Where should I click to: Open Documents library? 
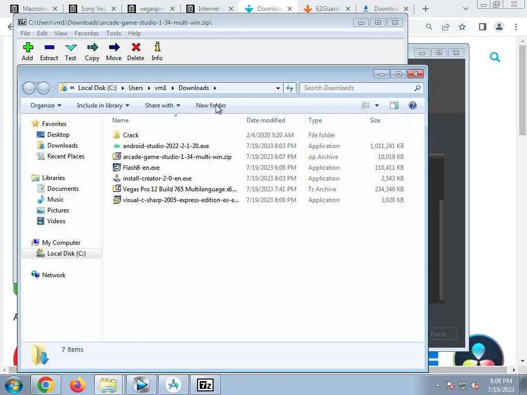(63, 189)
